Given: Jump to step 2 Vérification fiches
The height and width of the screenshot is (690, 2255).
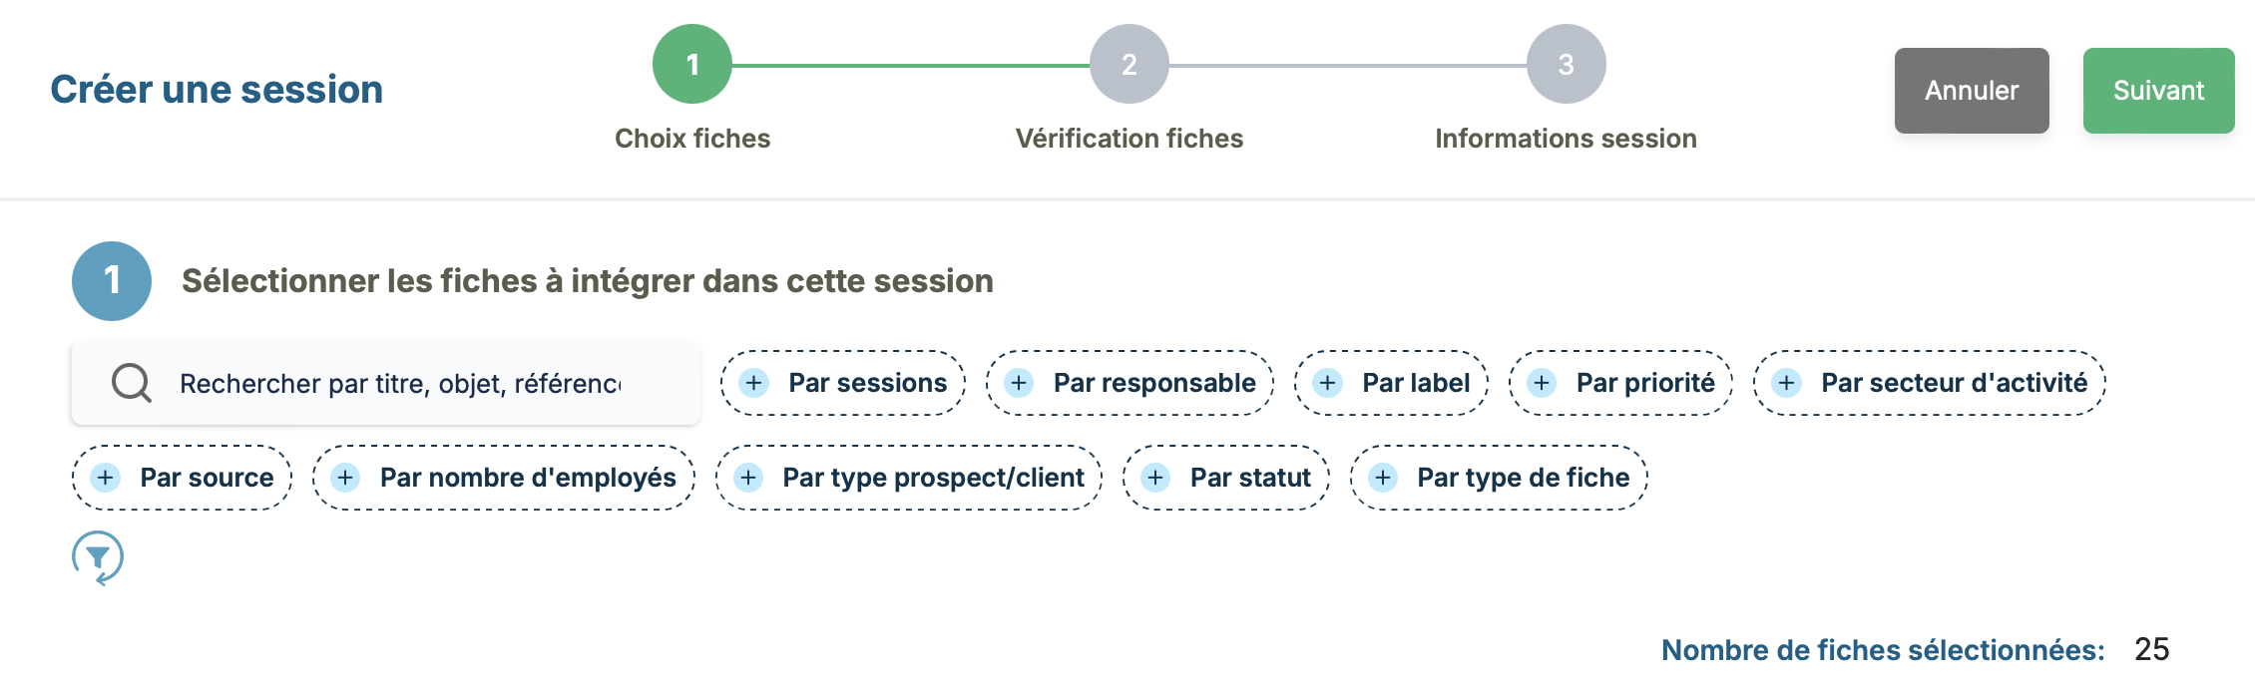Looking at the screenshot, I should (x=1129, y=65).
